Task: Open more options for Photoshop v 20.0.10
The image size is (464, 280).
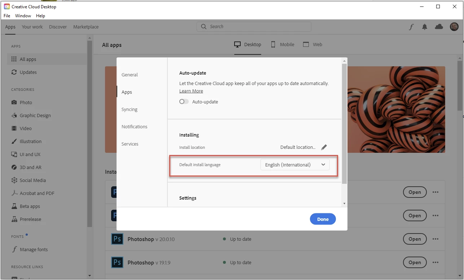Action: (x=435, y=239)
